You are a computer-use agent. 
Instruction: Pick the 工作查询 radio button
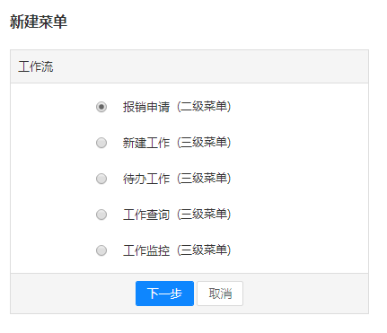tap(101, 215)
